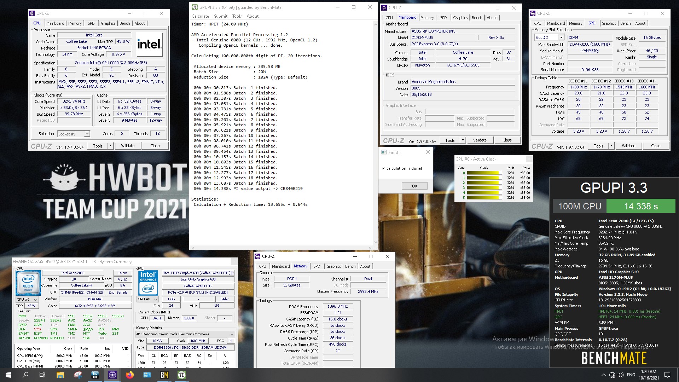Switch to GPUPI pi taskbar icon
The image size is (679, 382).
pos(182,375)
